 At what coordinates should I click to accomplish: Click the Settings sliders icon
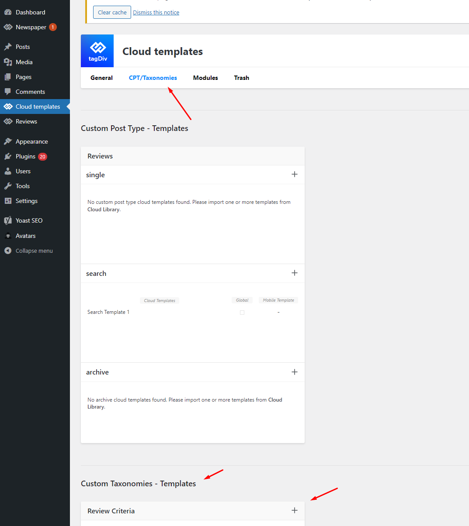(8, 201)
